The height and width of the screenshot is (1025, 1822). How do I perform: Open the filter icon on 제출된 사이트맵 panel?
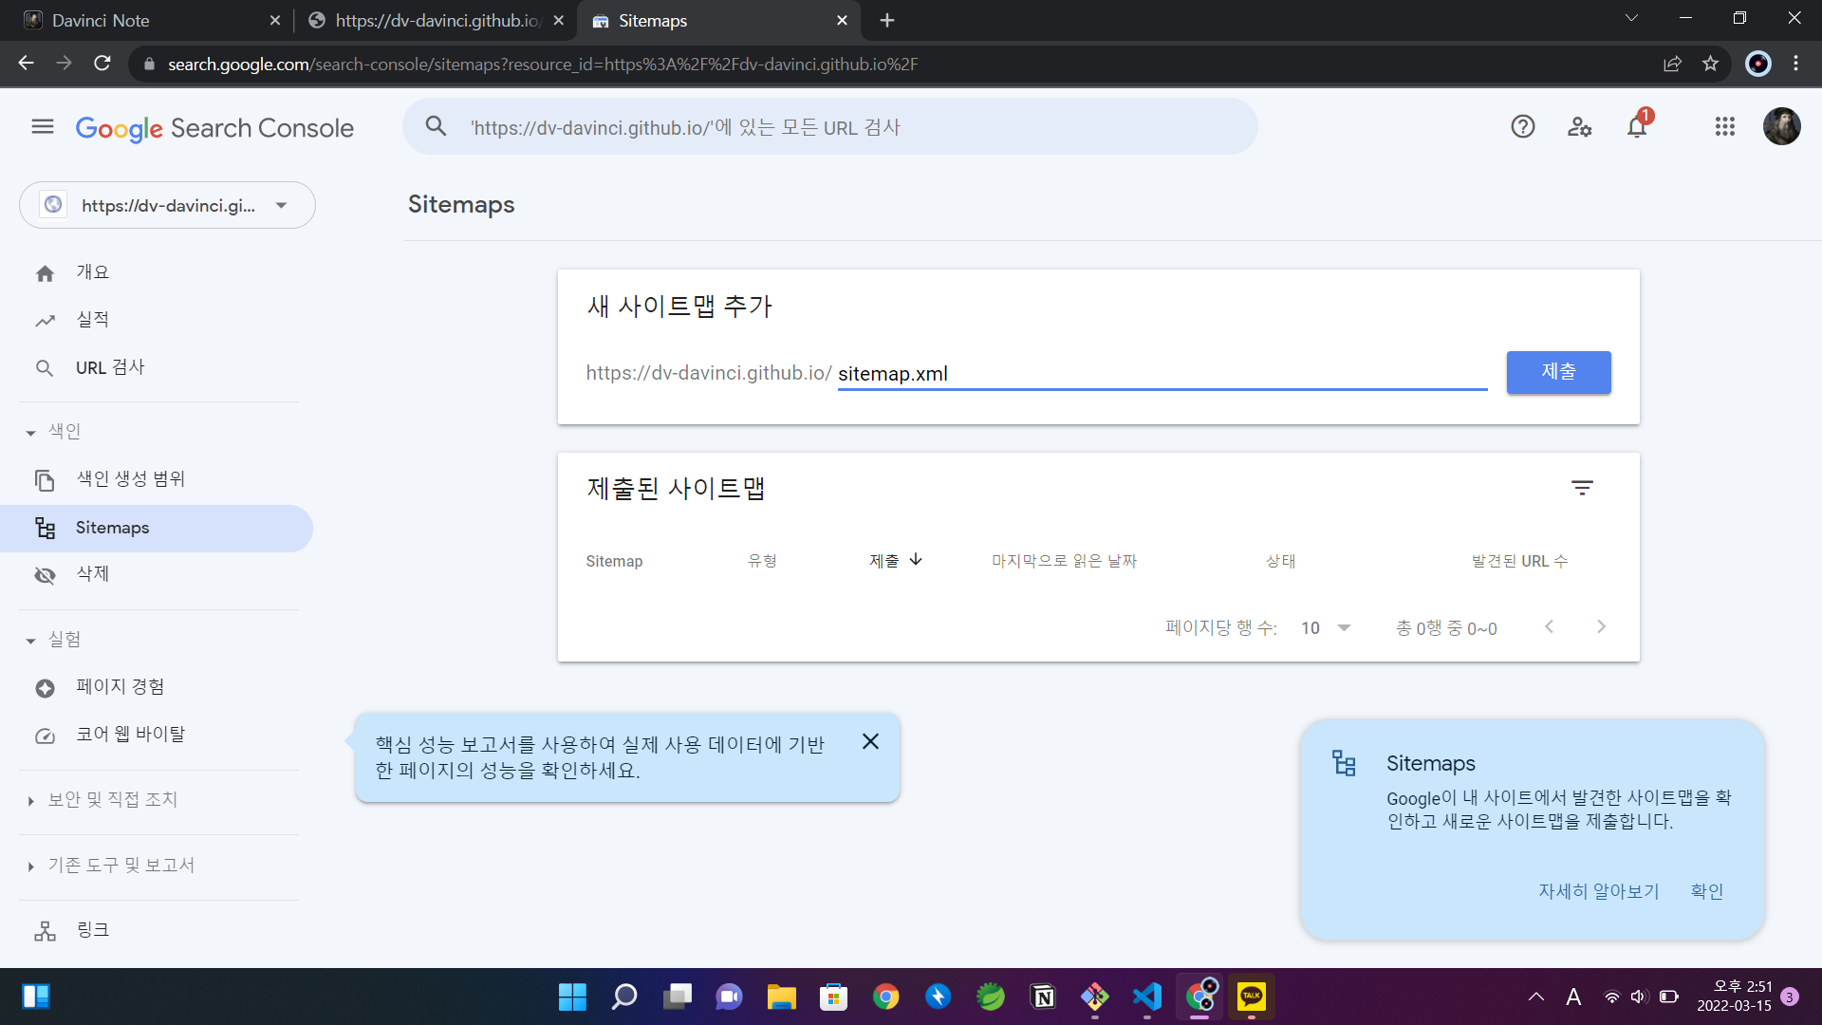[x=1582, y=487]
